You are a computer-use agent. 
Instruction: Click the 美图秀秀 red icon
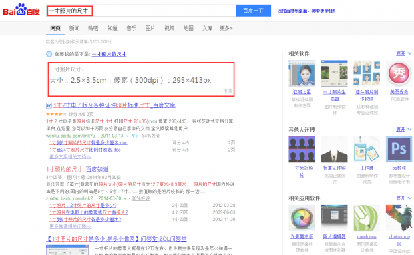tap(399, 73)
